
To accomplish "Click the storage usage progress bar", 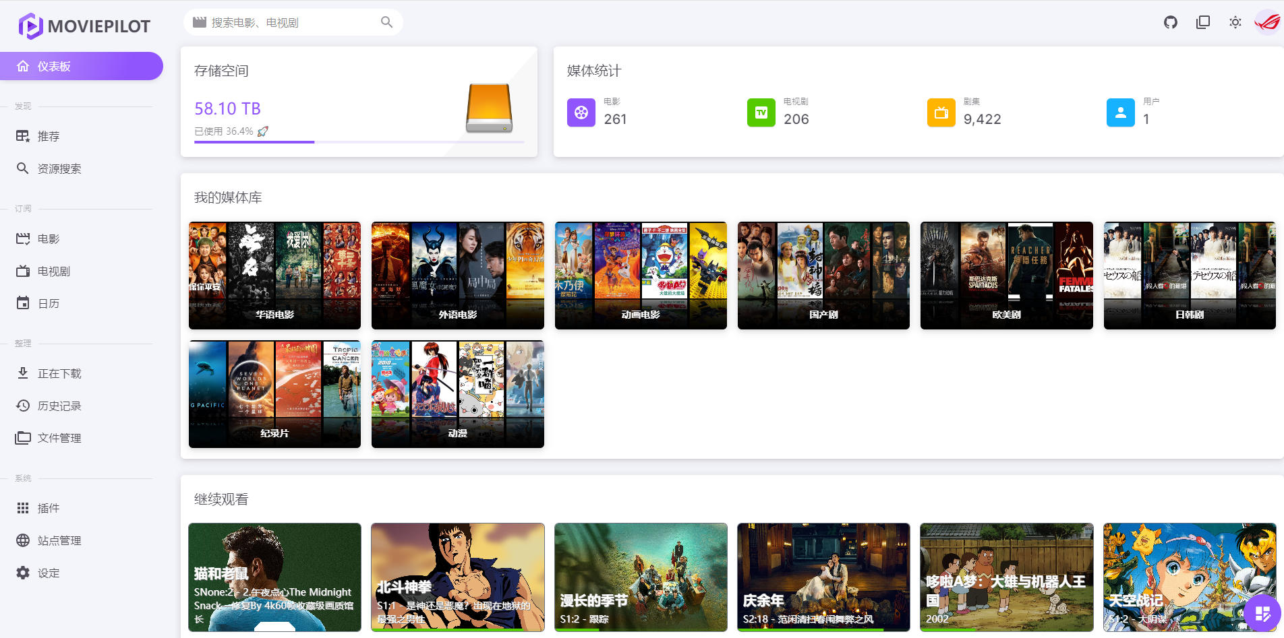I will point(359,142).
